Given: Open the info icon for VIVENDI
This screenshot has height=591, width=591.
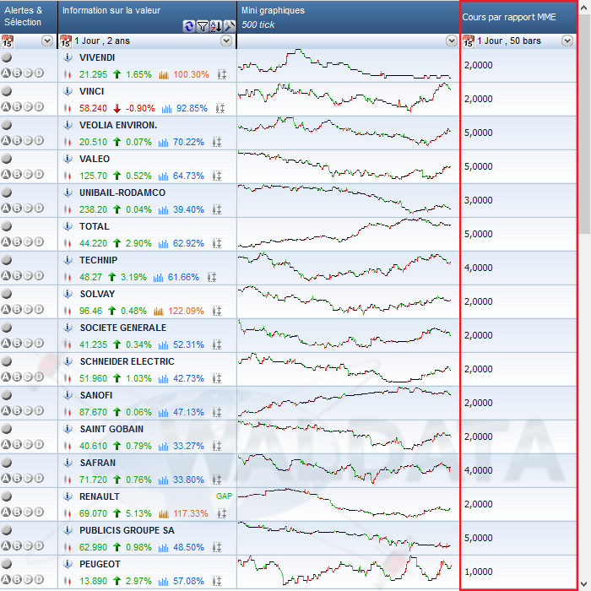Looking at the screenshot, I should click(68, 57).
